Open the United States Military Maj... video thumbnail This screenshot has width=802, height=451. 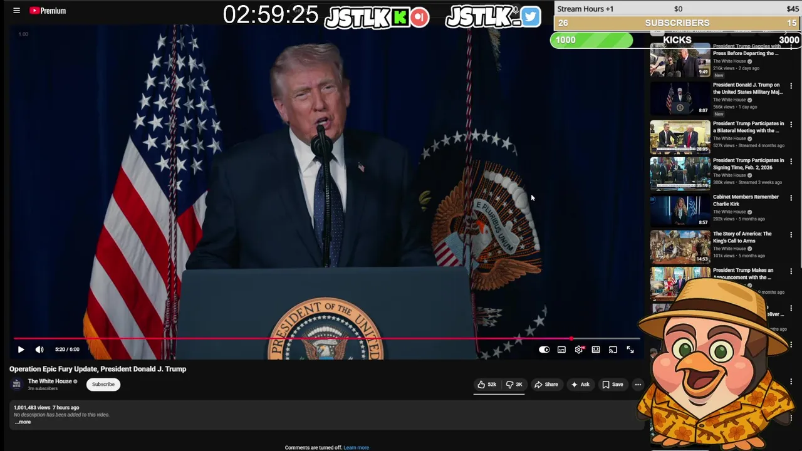tap(680, 98)
